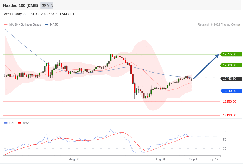
Task: Click the 12340.00 pivot price tag
Action: pyautogui.click(x=231, y=91)
